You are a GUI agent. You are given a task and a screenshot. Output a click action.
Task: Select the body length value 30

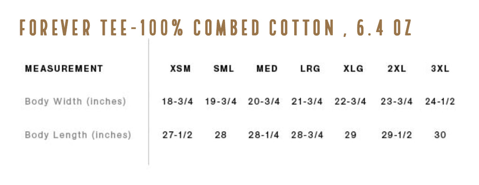point(440,135)
